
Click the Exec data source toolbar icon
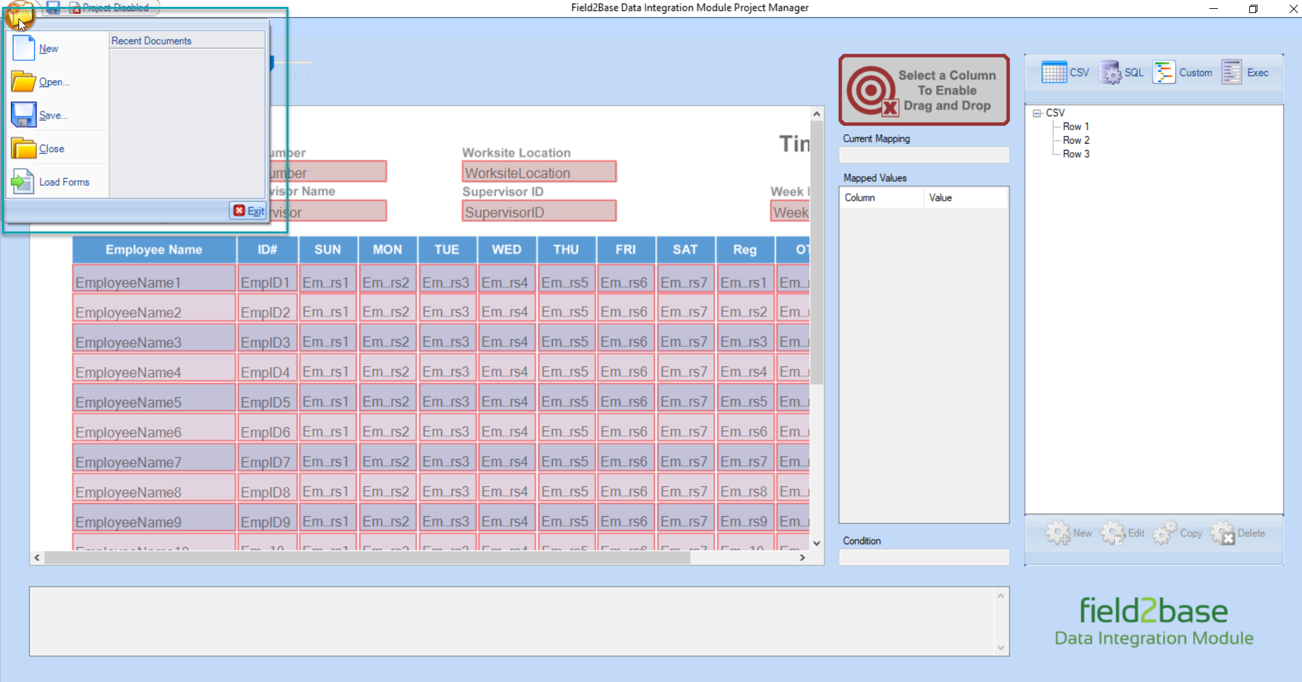(x=1245, y=73)
